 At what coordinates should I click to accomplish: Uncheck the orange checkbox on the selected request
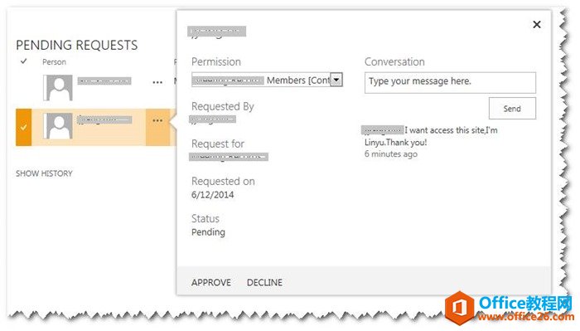pyautogui.click(x=24, y=128)
